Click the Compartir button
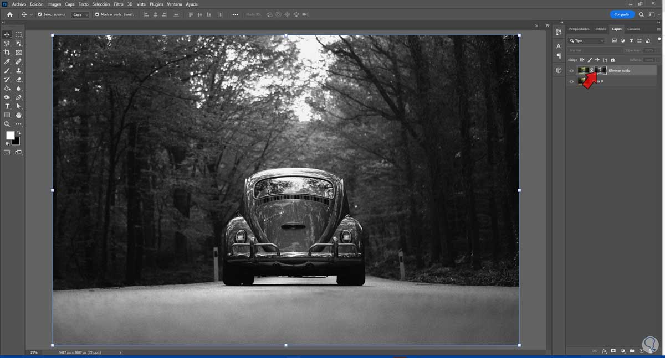Screen dimensions: 665x358 pos(622,14)
